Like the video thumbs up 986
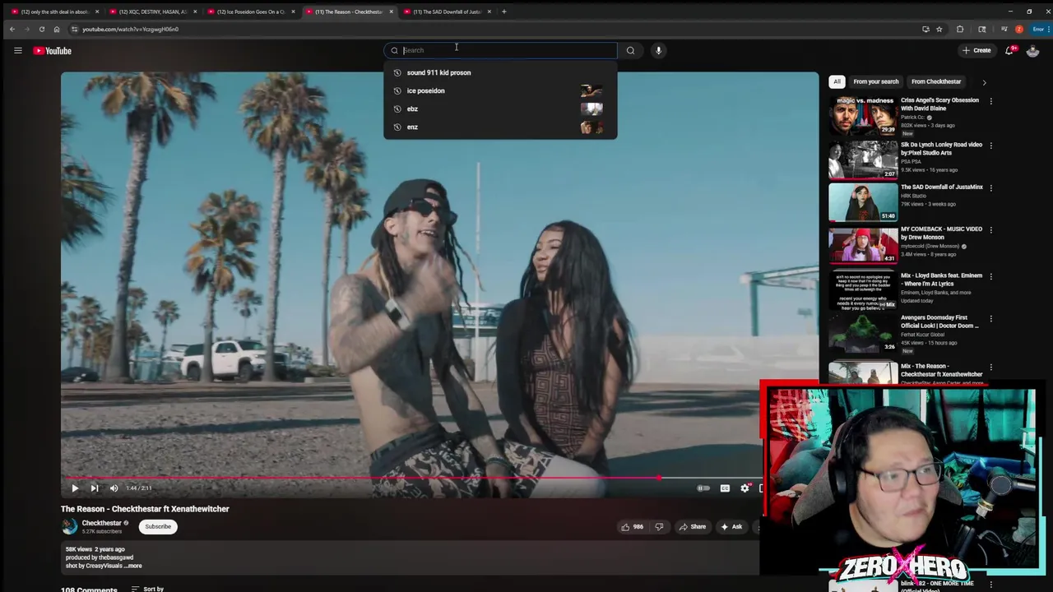Viewport: 1053px width, 592px height. click(x=633, y=526)
